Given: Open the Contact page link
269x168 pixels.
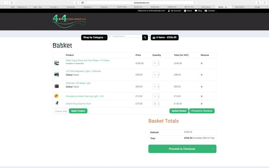Looking at the screenshot, I should 210,11.
